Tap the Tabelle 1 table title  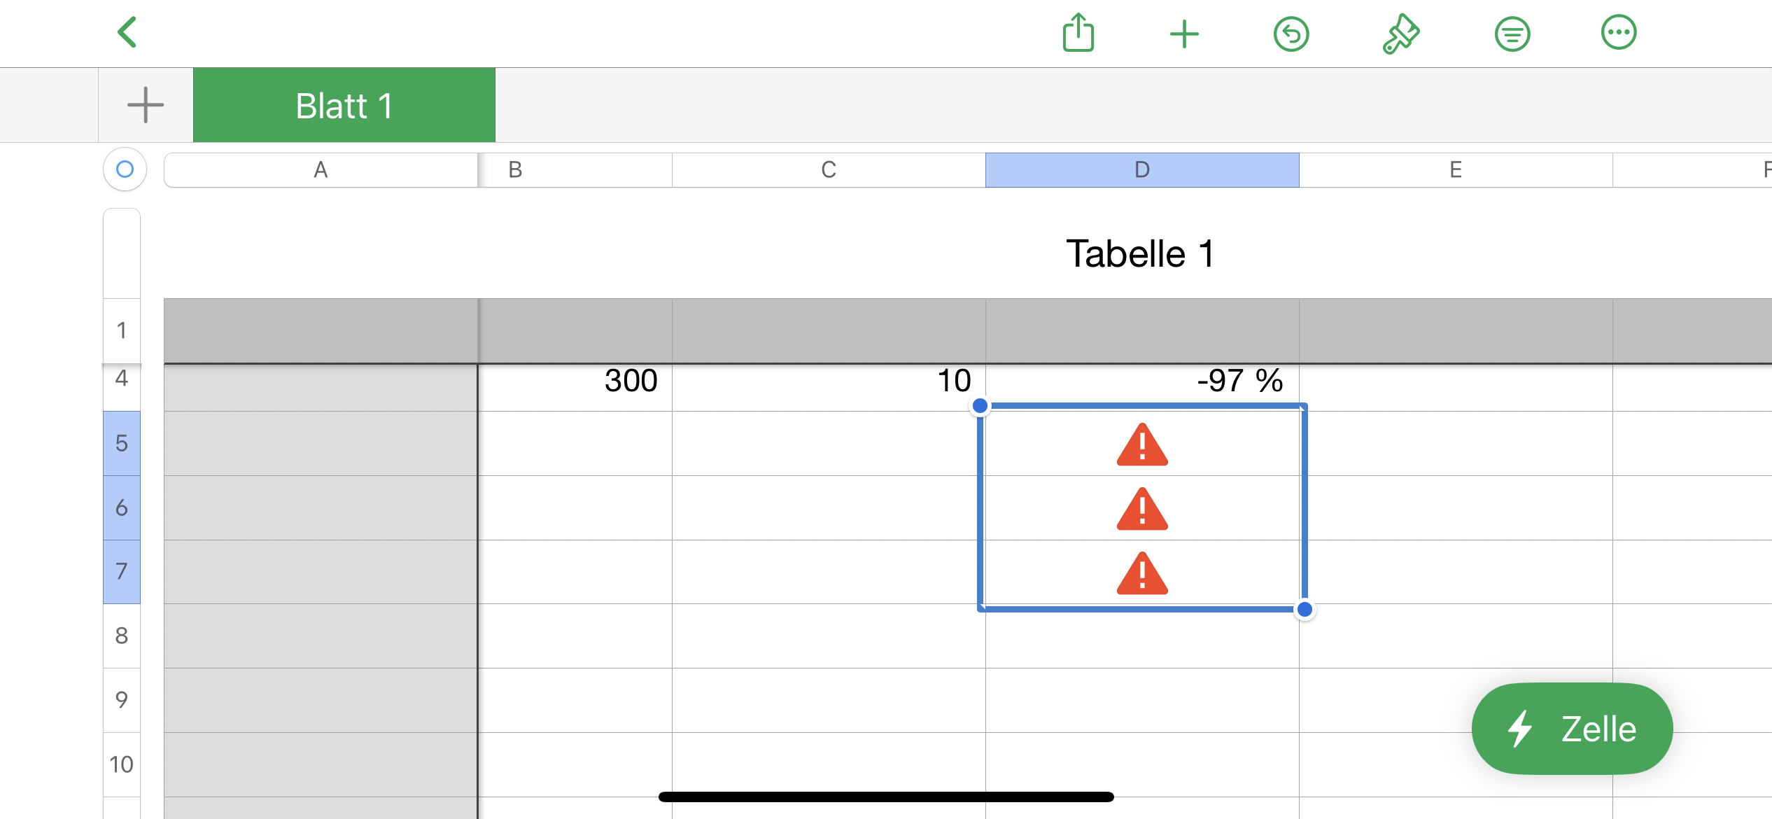click(x=1140, y=253)
